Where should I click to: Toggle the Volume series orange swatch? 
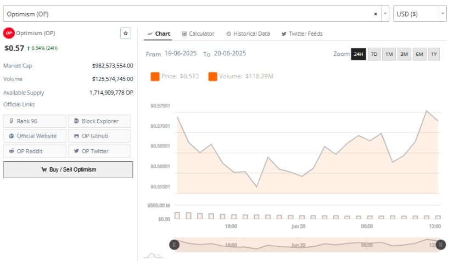[x=212, y=76]
